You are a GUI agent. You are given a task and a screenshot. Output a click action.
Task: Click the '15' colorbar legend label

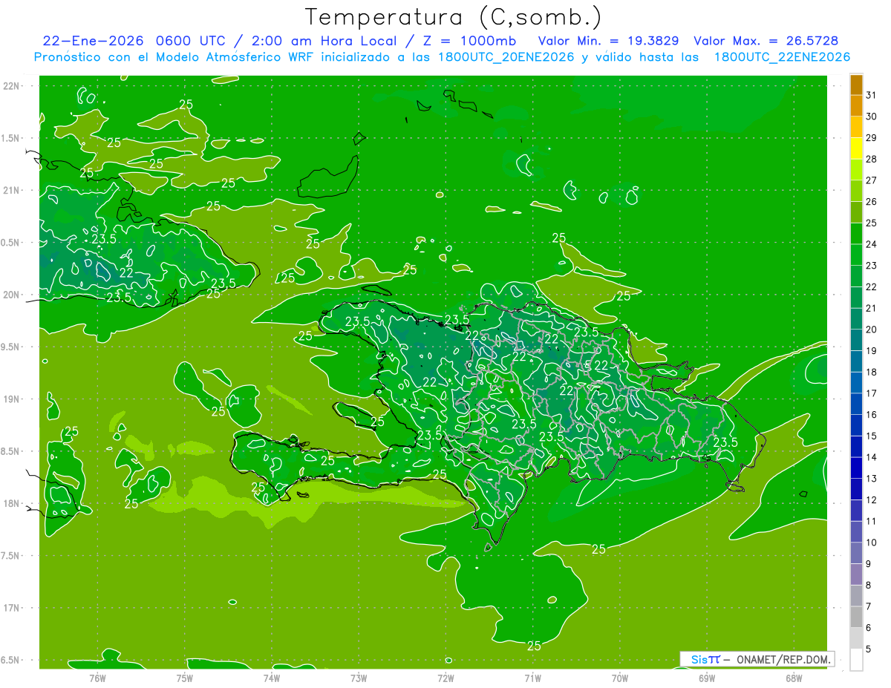coord(872,436)
